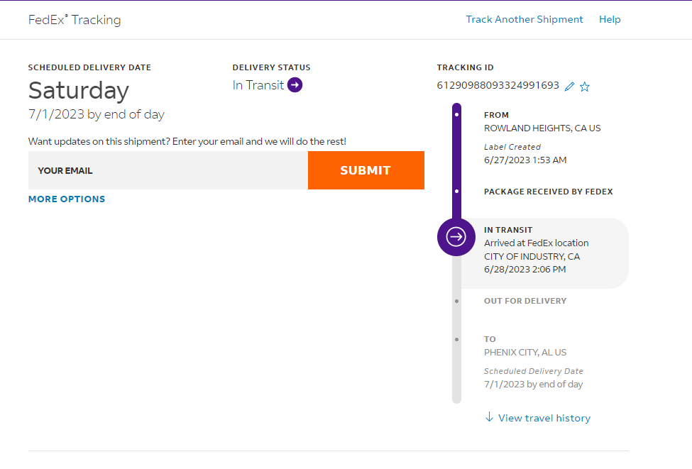Click the star favorite icon beside tracking ID
Viewport: 692px width, 469px height.
(x=585, y=87)
